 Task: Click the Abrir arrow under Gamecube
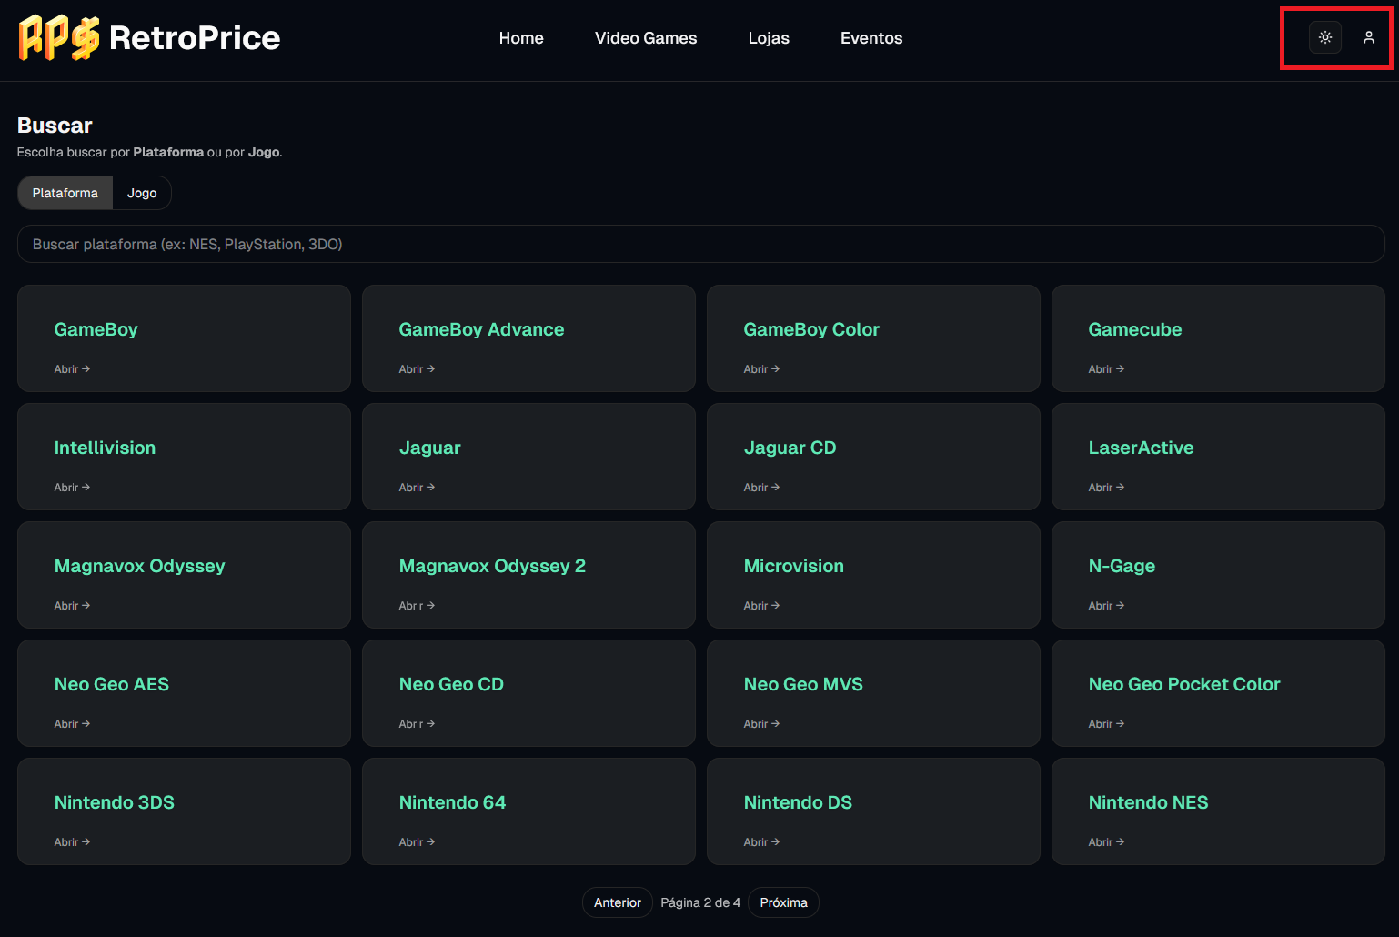coord(1106,369)
